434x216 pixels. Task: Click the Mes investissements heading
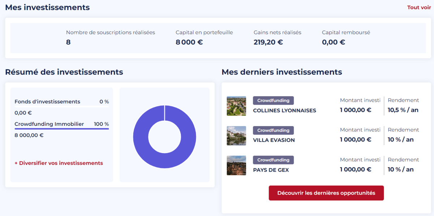point(47,7)
